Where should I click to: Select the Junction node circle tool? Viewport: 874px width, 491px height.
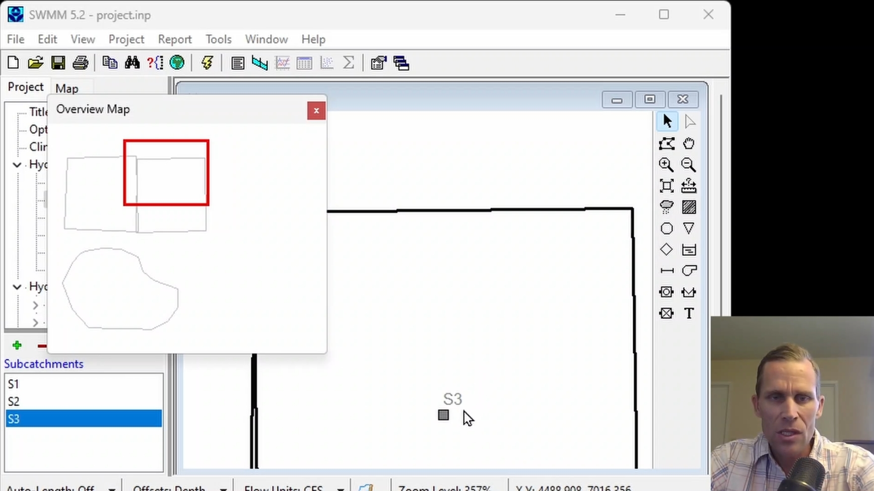click(x=666, y=229)
